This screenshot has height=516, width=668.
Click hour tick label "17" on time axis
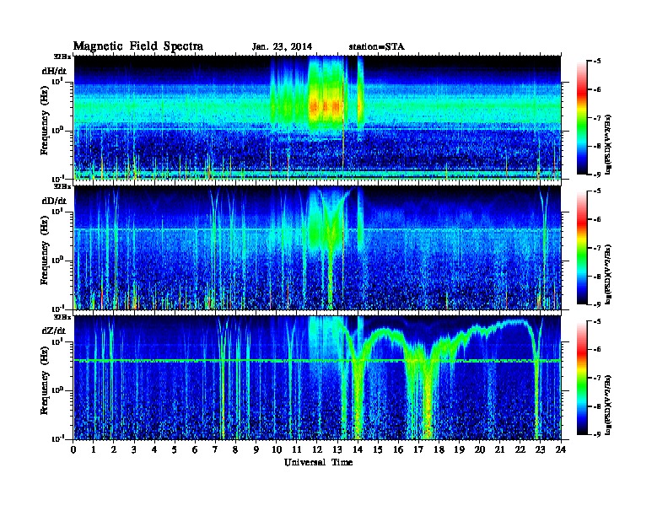418,449
